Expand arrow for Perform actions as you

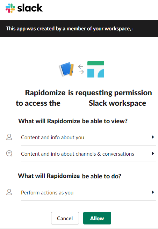click(153, 192)
